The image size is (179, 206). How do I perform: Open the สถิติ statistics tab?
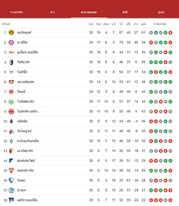[x=125, y=12]
